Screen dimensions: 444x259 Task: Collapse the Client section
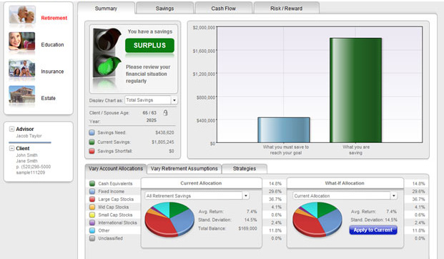11,148
